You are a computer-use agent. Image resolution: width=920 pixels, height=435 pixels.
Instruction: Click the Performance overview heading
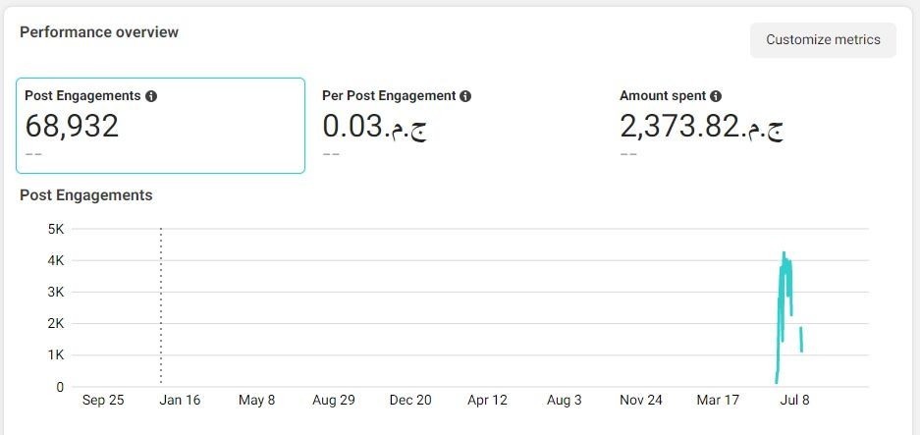click(x=99, y=32)
